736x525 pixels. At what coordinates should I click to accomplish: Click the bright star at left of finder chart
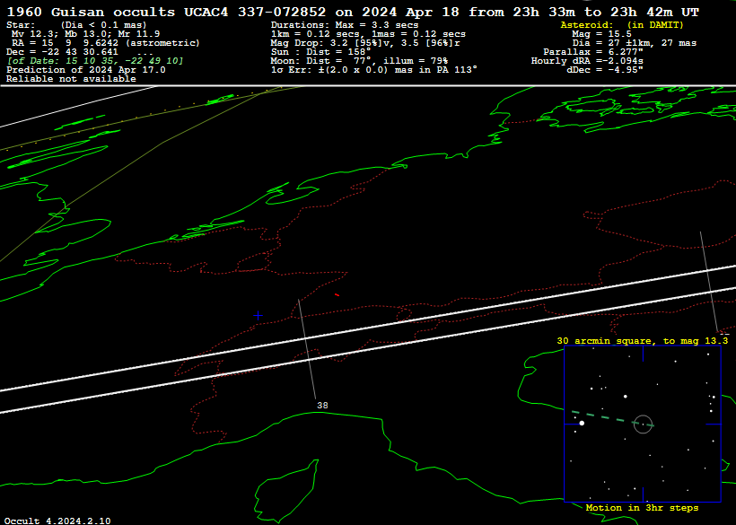(x=582, y=424)
